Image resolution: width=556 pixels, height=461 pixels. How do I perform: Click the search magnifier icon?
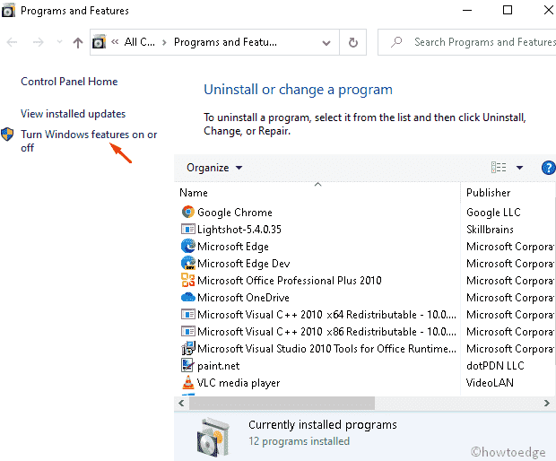(x=396, y=42)
